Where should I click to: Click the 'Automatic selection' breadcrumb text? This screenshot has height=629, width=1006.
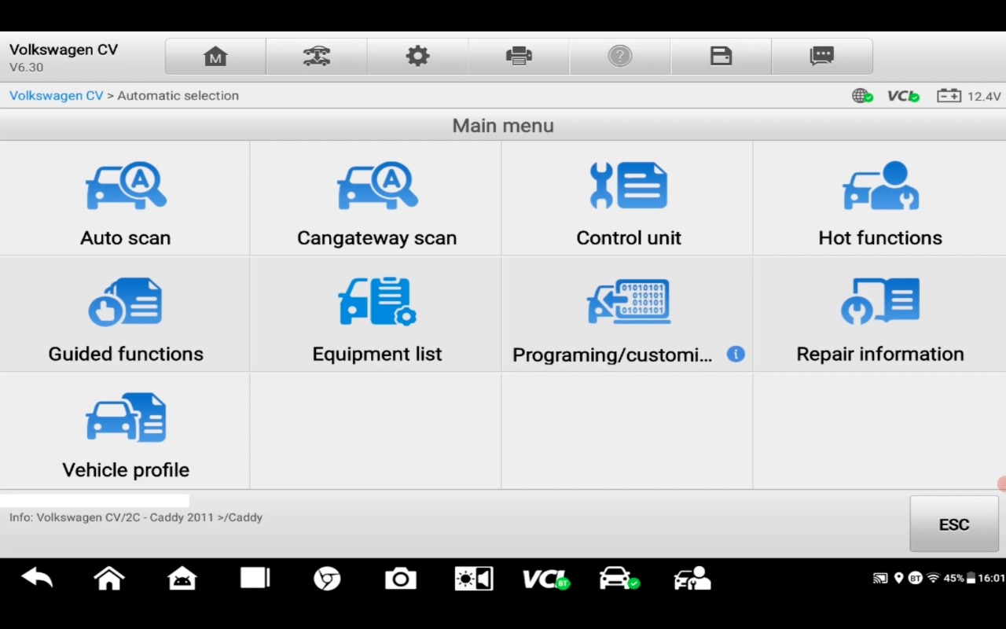click(x=178, y=96)
